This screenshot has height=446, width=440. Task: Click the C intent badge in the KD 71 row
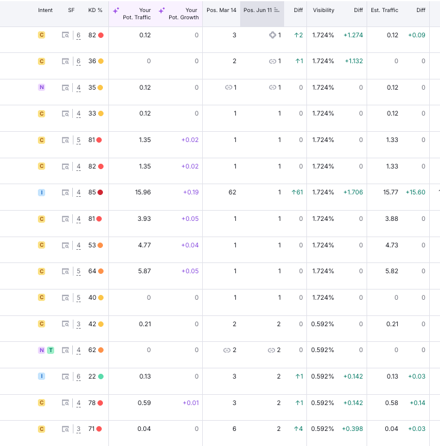coord(42,429)
